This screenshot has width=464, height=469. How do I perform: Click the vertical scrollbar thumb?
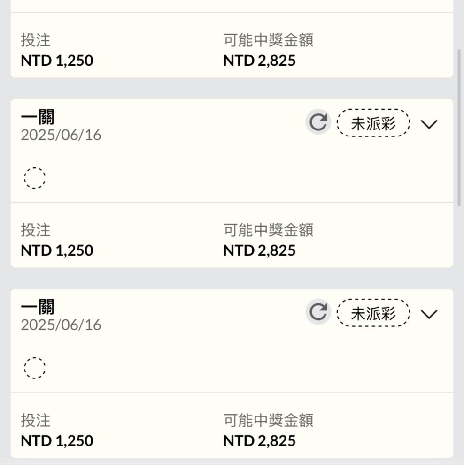pyautogui.click(x=459, y=128)
